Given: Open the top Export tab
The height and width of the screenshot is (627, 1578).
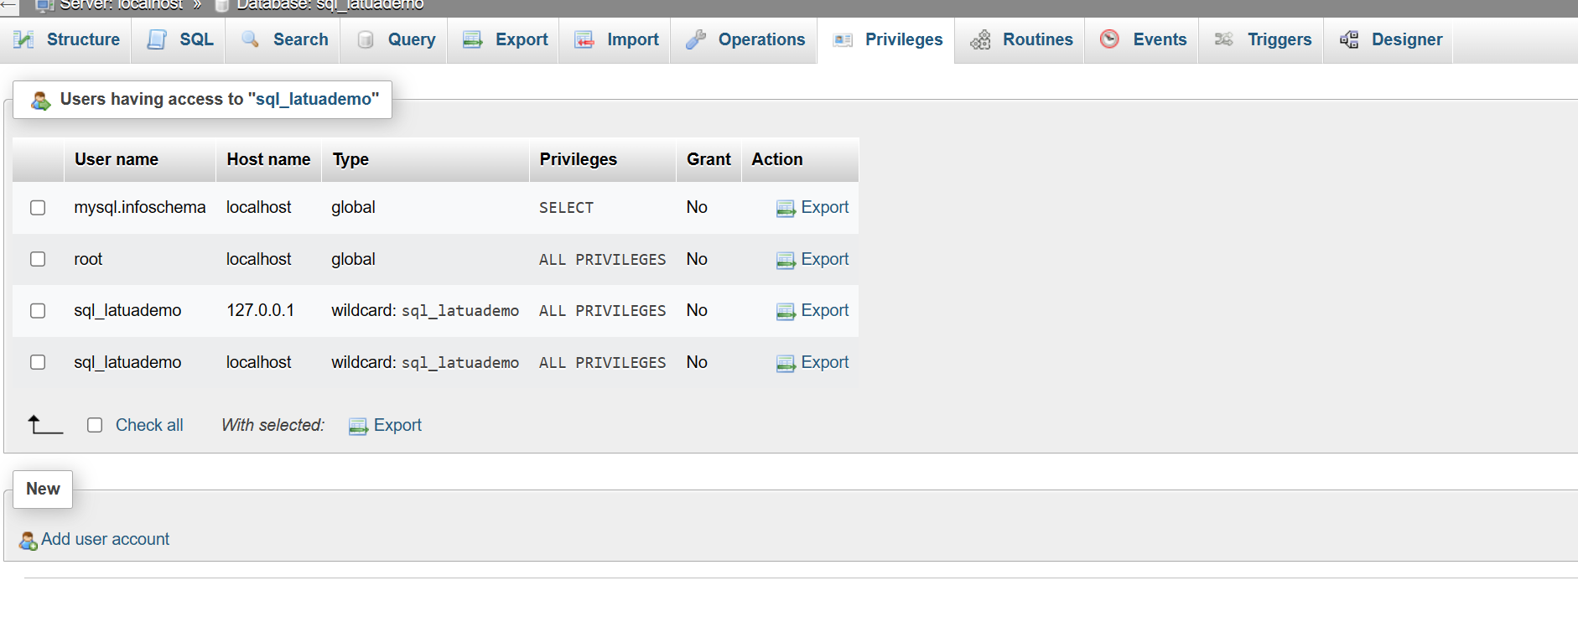Looking at the screenshot, I should (x=505, y=39).
